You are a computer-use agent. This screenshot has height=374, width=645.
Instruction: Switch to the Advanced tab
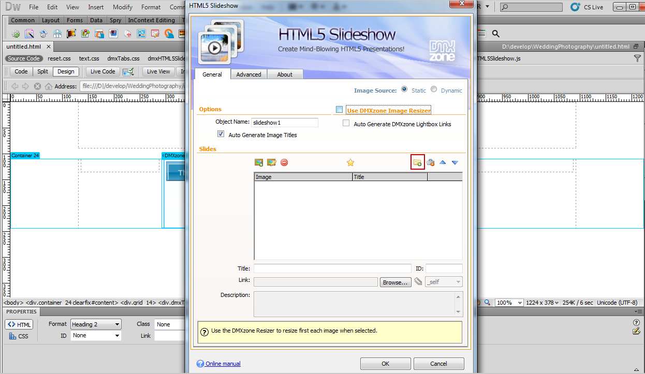(x=248, y=74)
